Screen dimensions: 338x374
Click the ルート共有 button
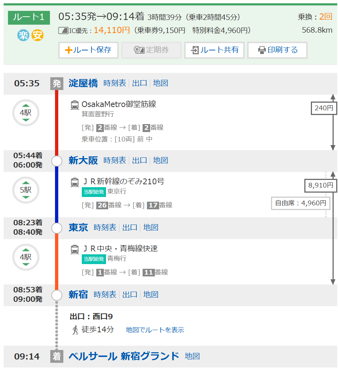coord(215,50)
